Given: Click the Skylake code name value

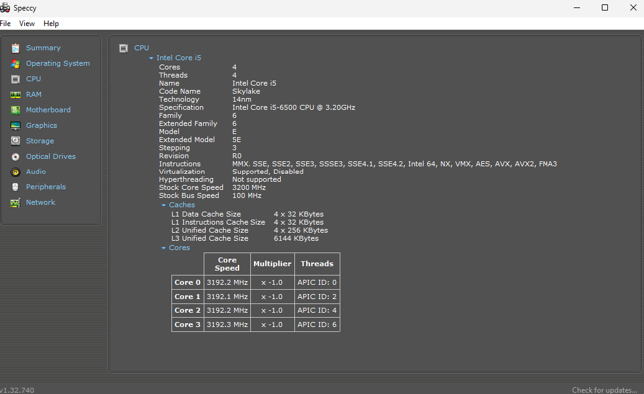Looking at the screenshot, I should pos(246,92).
